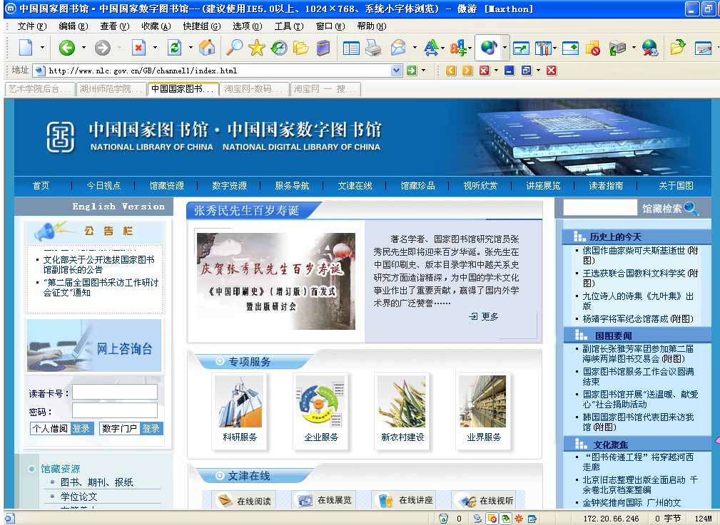Open the English Version link
The height and width of the screenshot is (525, 720).
[x=118, y=207]
